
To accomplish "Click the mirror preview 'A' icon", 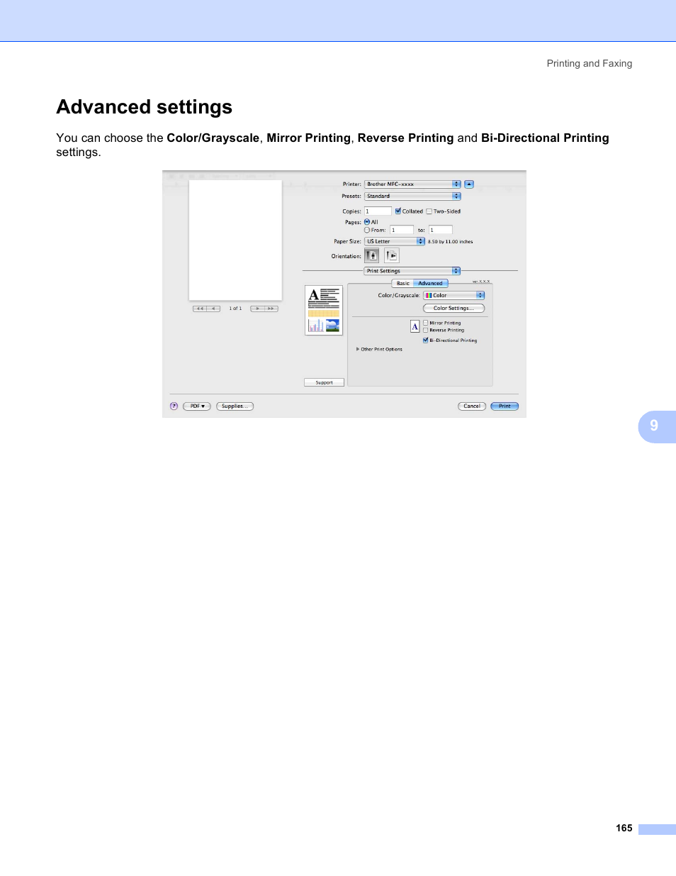I will click(415, 326).
